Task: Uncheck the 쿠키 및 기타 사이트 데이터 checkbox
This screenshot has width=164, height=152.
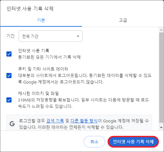Action: [x=9, y=76]
